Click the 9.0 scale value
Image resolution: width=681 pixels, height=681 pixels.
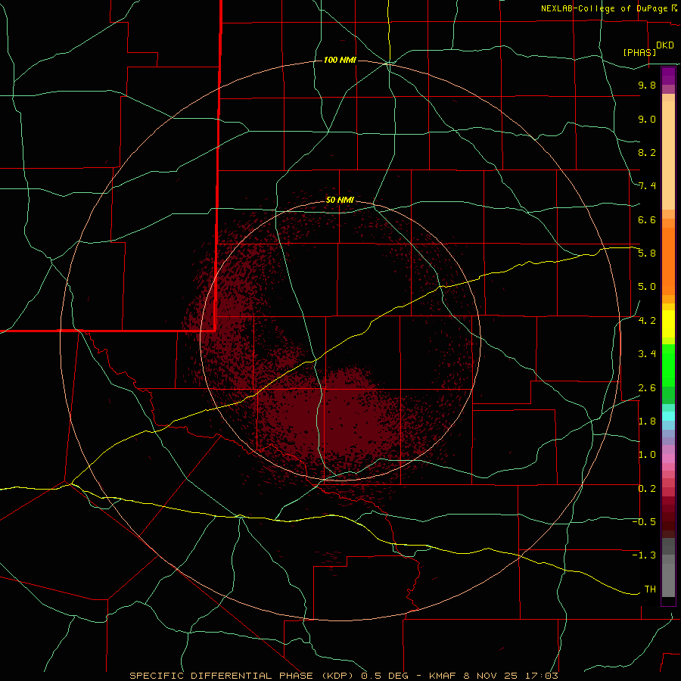pyautogui.click(x=647, y=119)
